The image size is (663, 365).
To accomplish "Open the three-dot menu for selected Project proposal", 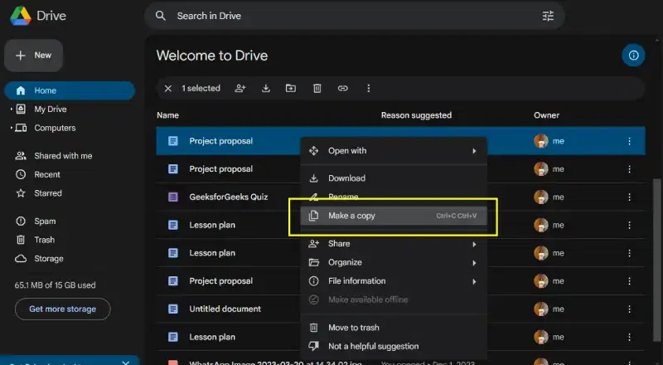I will pos(629,141).
